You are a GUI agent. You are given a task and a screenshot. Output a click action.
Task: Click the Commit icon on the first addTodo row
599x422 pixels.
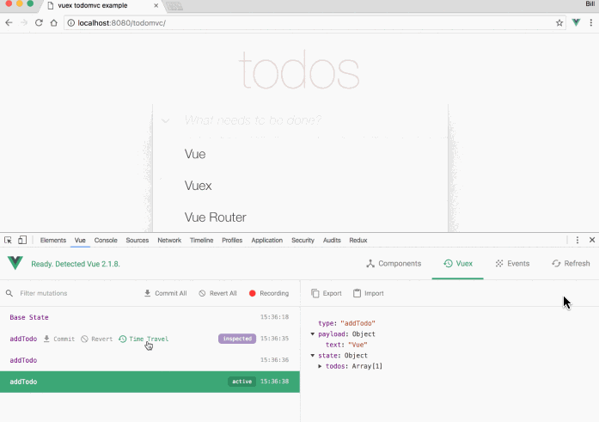coord(46,339)
